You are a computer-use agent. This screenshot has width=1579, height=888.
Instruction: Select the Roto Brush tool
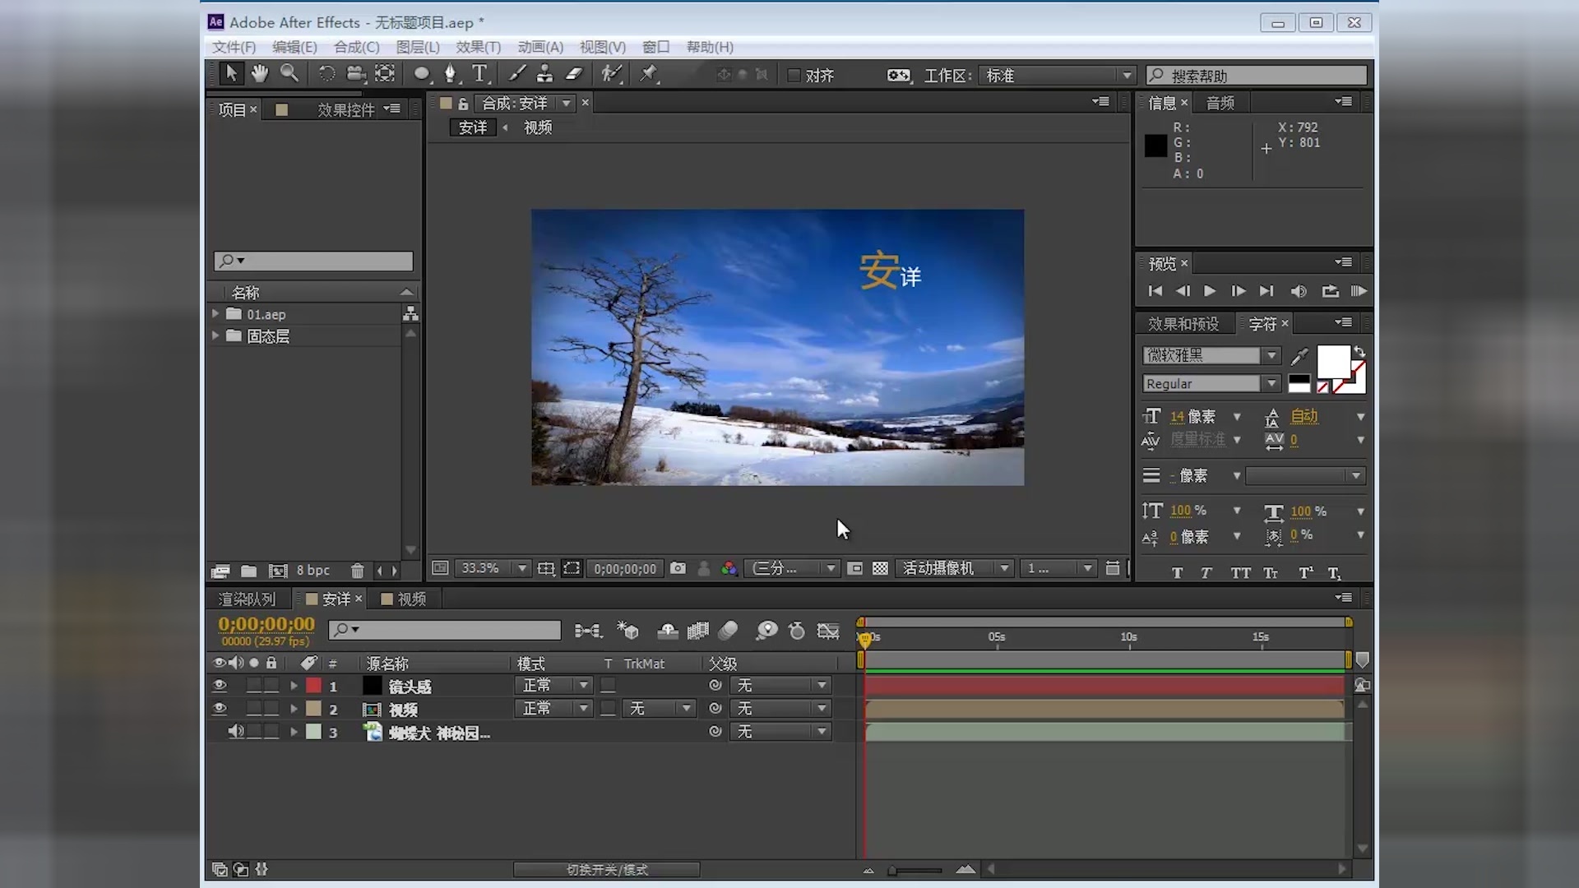coord(611,74)
